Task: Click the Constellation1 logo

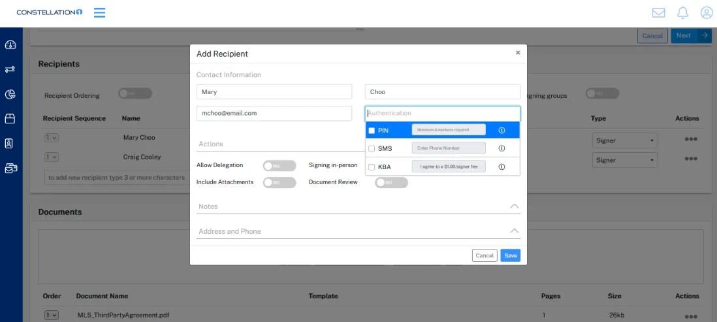Action: pyautogui.click(x=50, y=12)
